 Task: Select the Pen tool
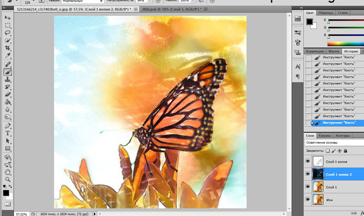click(x=7, y=126)
